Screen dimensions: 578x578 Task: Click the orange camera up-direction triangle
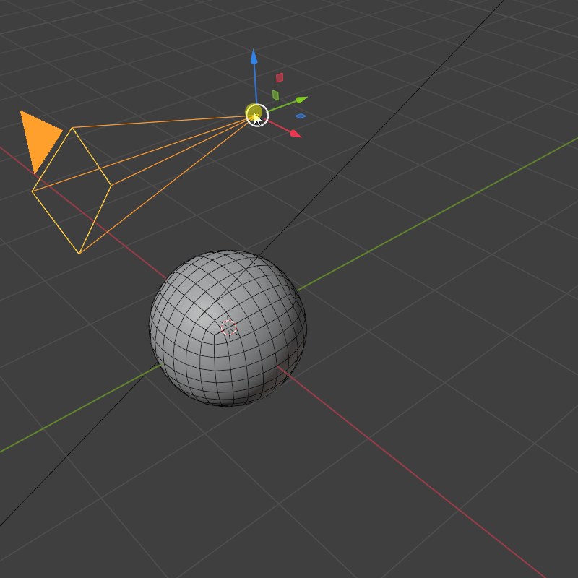[36, 134]
